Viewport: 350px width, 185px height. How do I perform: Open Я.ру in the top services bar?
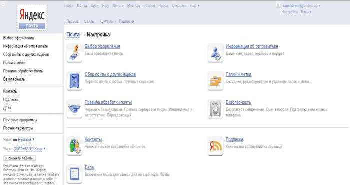[x=105, y=6]
